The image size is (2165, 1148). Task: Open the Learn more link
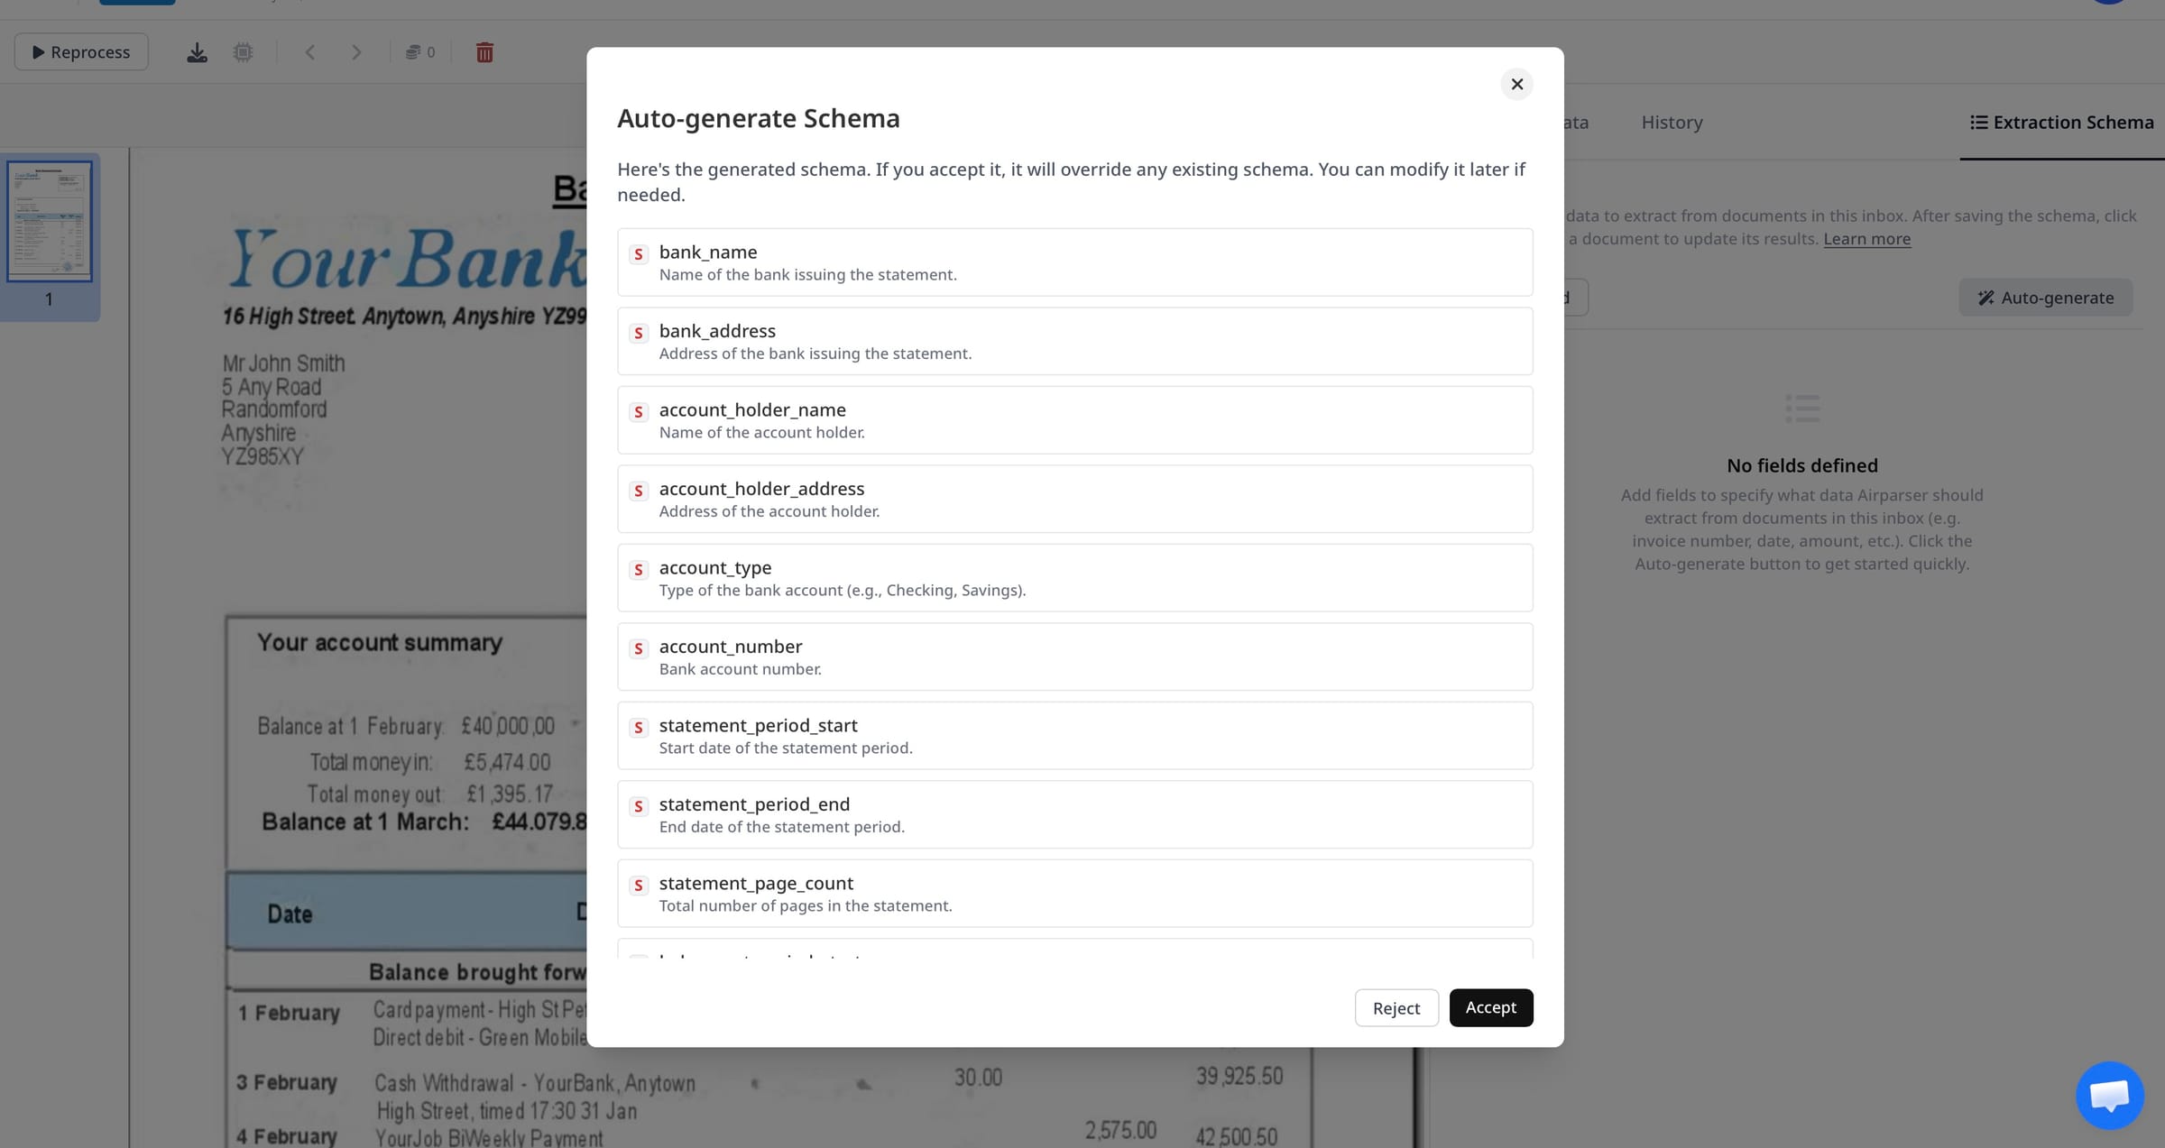pos(1866,239)
